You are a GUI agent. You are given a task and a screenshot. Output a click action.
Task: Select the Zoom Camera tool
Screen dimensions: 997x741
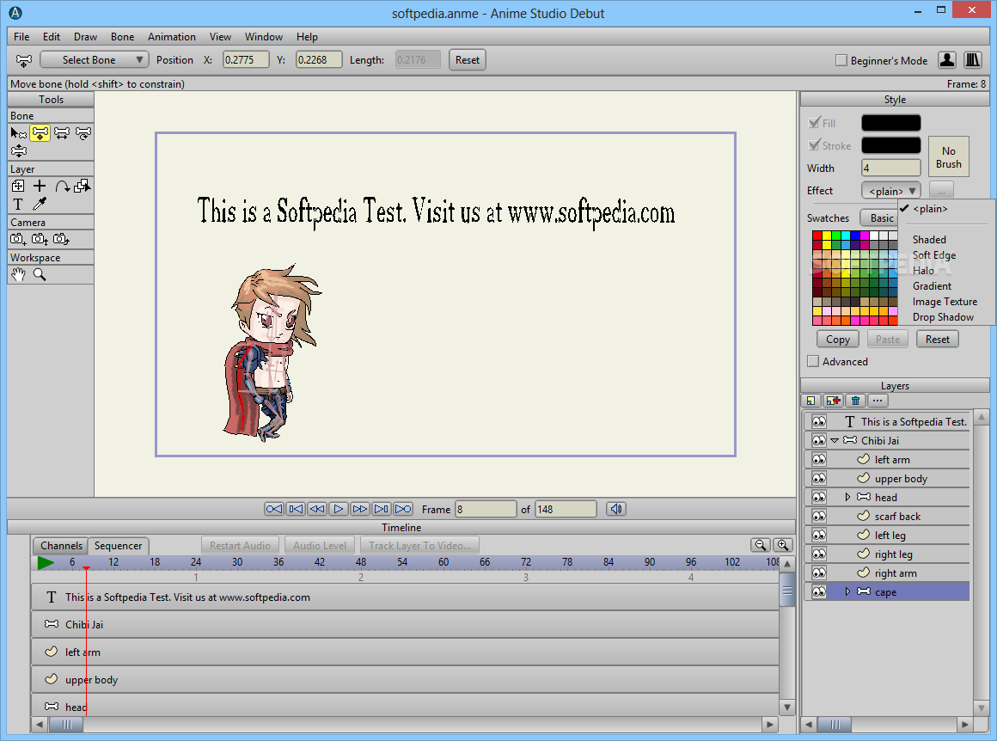click(40, 239)
